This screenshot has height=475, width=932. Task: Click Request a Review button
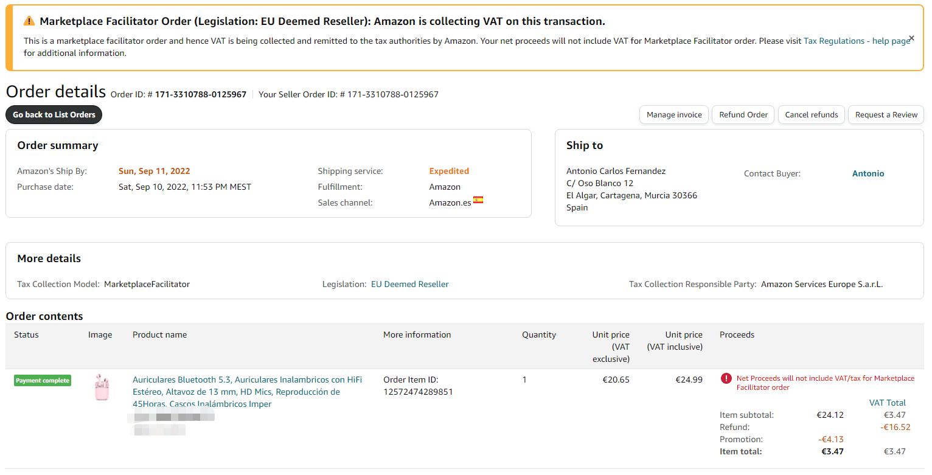click(886, 114)
